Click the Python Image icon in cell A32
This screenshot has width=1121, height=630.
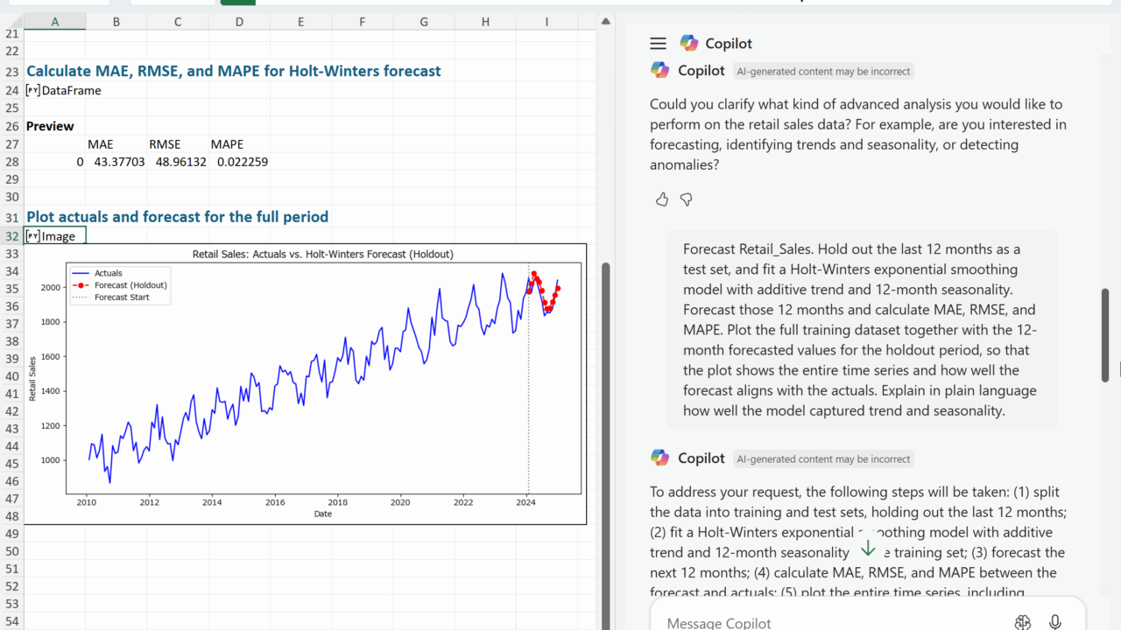click(x=32, y=236)
